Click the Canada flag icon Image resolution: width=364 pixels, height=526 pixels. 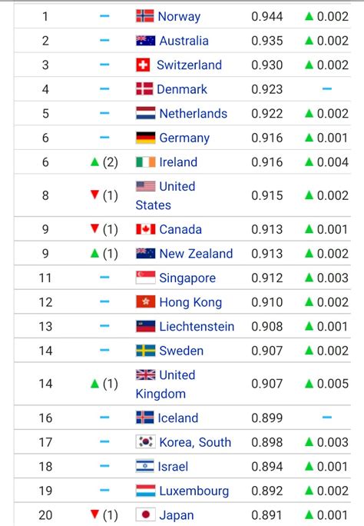[146, 229]
